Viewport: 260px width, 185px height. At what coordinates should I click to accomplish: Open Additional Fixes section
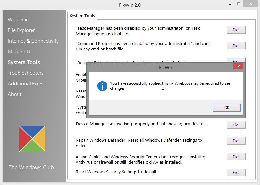click(25, 84)
